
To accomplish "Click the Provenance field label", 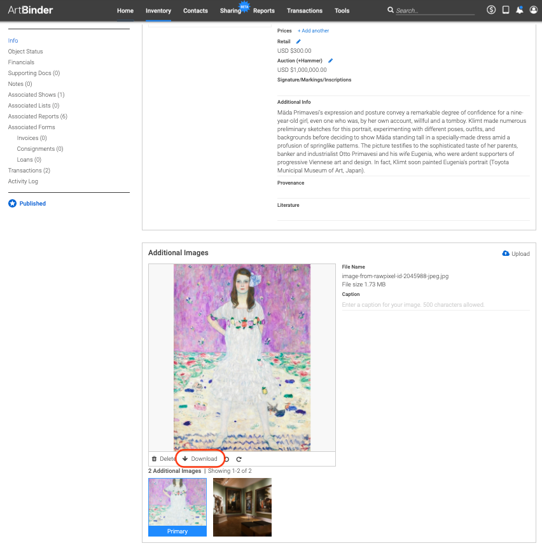I will 291,183.
